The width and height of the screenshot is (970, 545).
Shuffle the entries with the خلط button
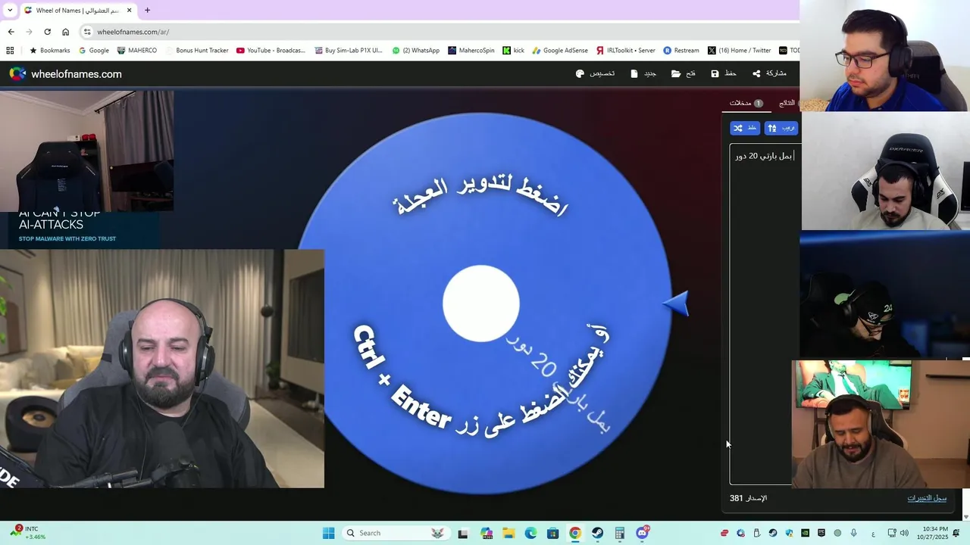click(745, 128)
